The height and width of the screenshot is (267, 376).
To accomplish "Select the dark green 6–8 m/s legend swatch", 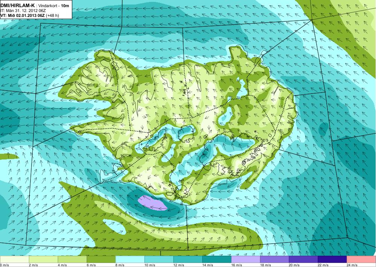I will [101, 259].
